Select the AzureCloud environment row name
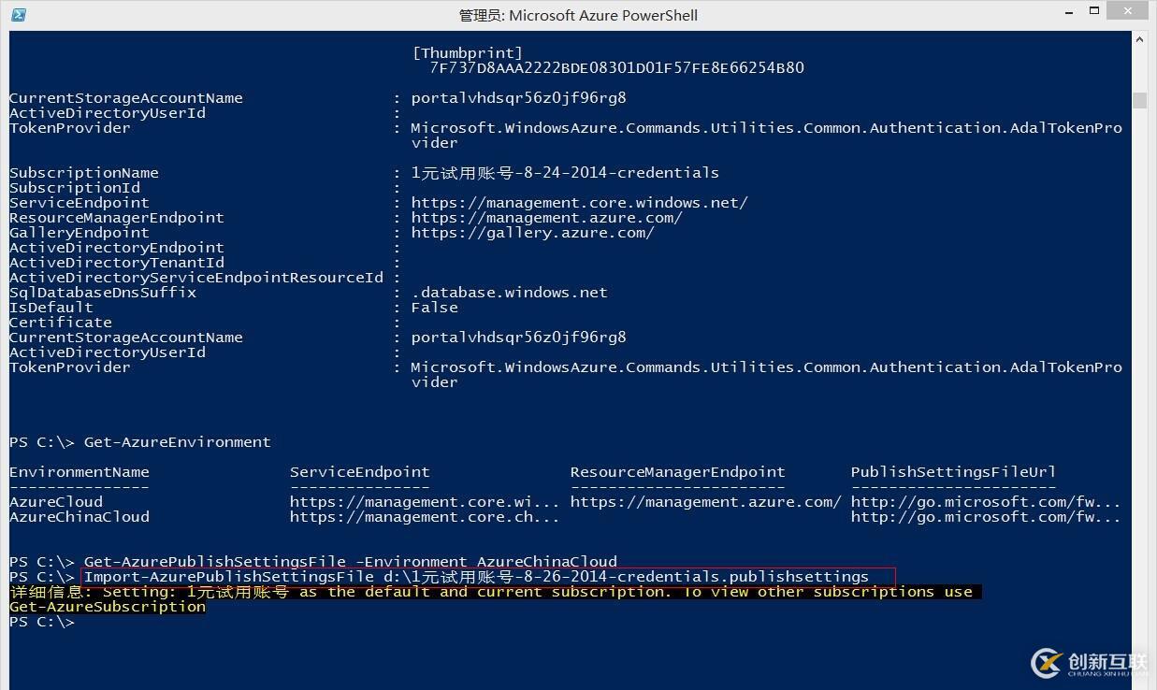The width and height of the screenshot is (1157, 690). coord(56,502)
